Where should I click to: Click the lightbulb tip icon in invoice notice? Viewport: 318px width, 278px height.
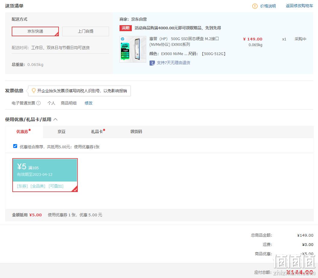(x=34, y=90)
